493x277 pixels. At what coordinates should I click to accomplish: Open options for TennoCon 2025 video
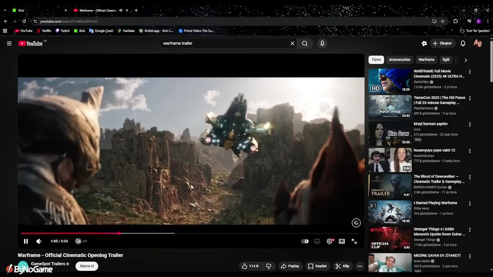pos(470,98)
